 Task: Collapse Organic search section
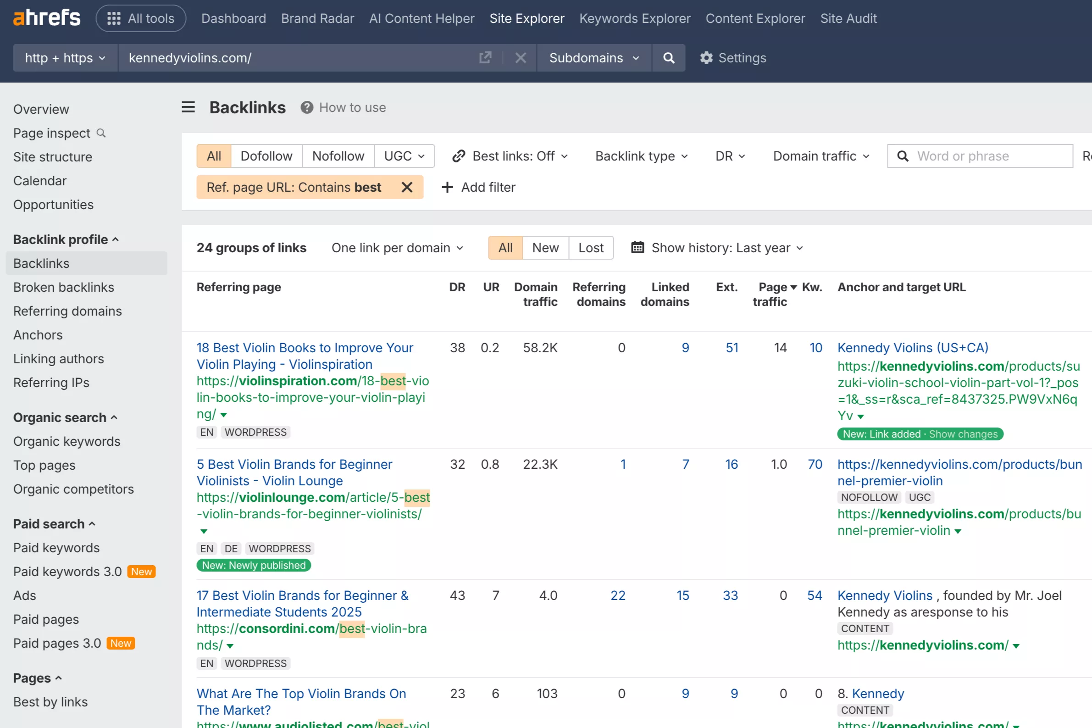(66, 417)
